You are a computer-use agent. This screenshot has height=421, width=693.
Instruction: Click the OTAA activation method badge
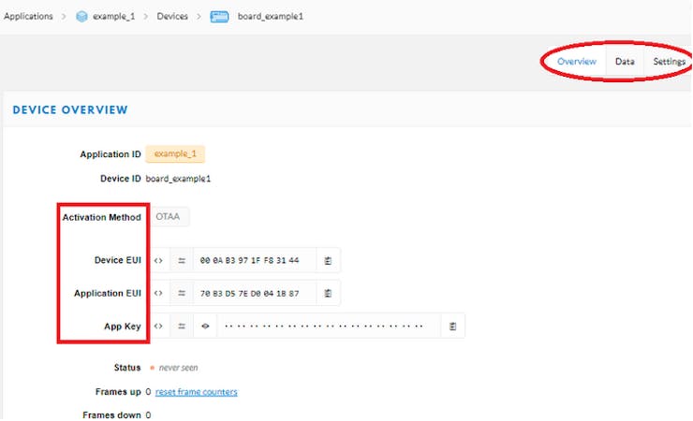pyautogui.click(x=168, y=217)
